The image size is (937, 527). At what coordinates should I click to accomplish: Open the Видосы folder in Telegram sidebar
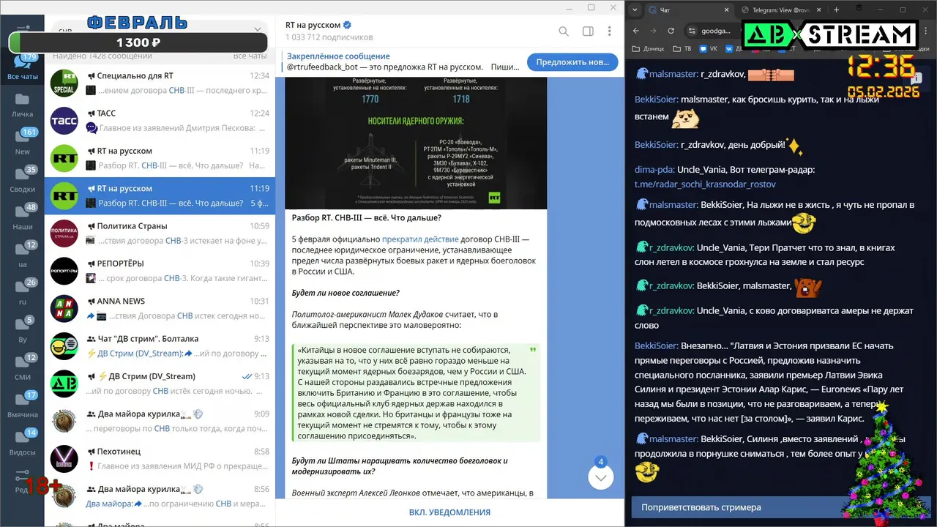[22, 443]
